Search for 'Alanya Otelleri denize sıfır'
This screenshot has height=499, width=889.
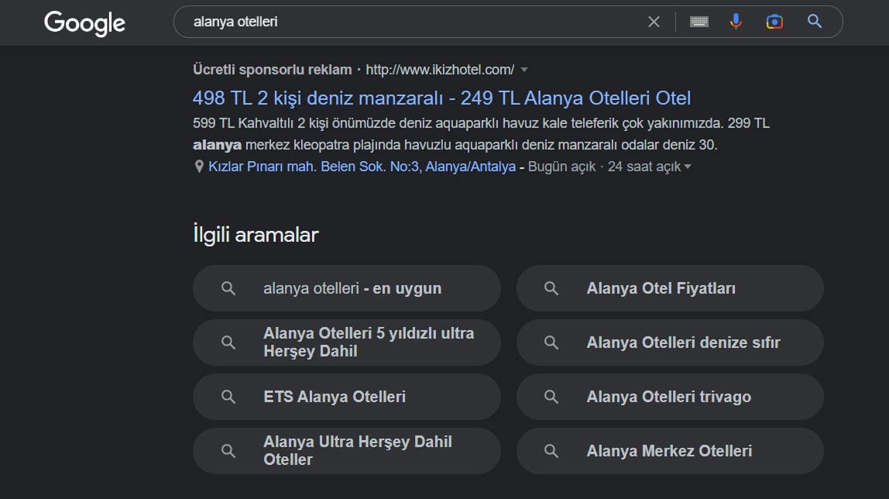tap(670, 342)
